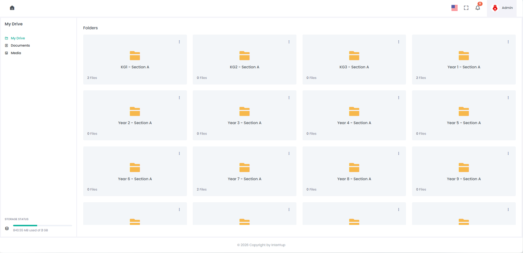Select My Drive in the sidebar

click(x=18, y=38)
